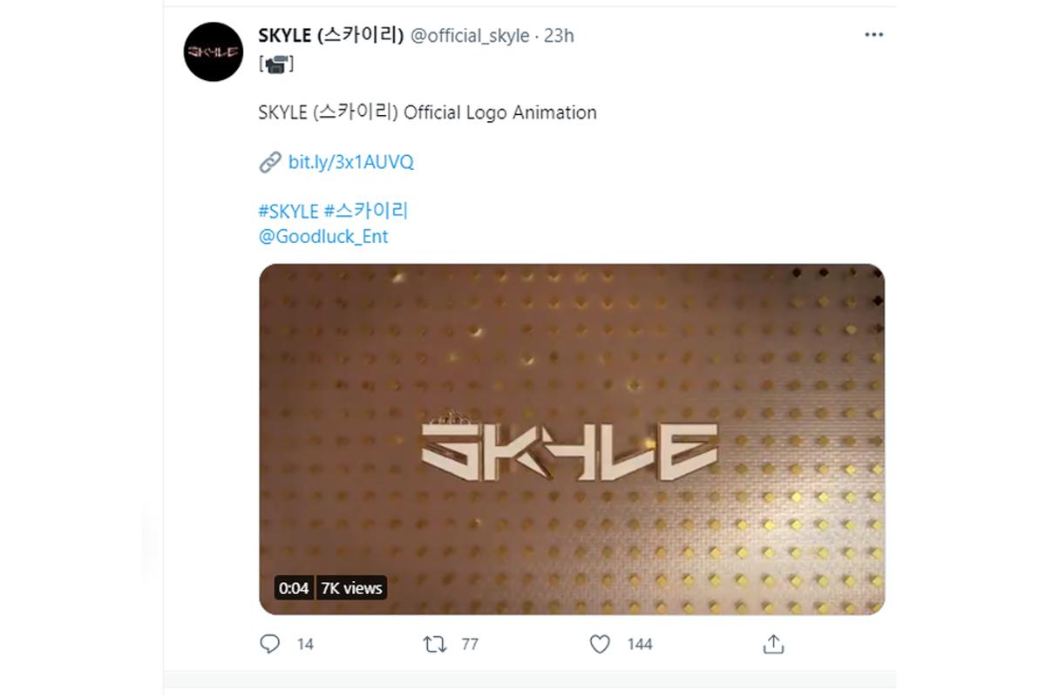Visit the @Goodluck_Ent mention
Viewport: 1046px width, 697px height.
(x=323, y=236)
